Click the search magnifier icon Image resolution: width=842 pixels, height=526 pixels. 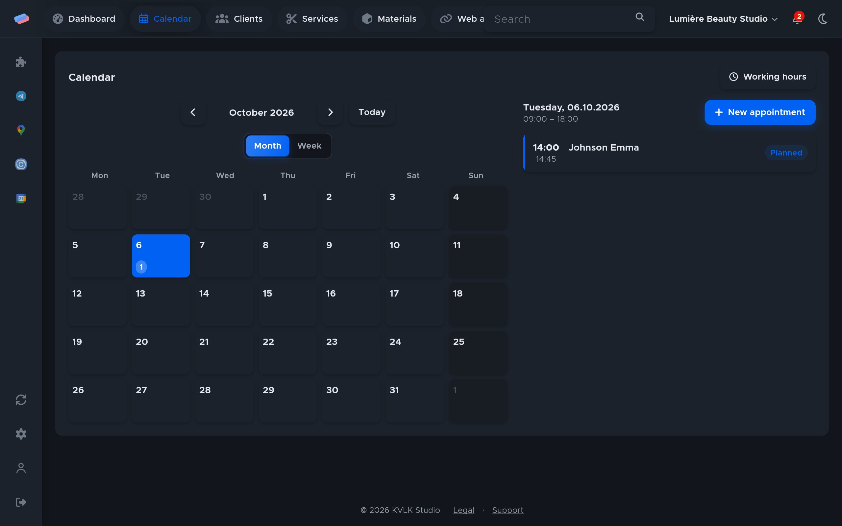point(639,17)
